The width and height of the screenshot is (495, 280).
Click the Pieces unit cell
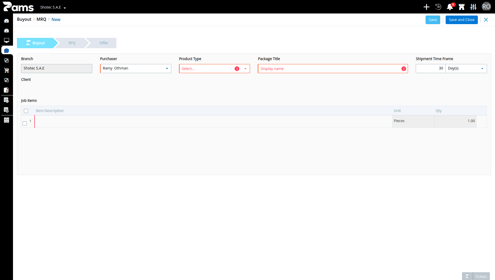click(x=413, y=121)
